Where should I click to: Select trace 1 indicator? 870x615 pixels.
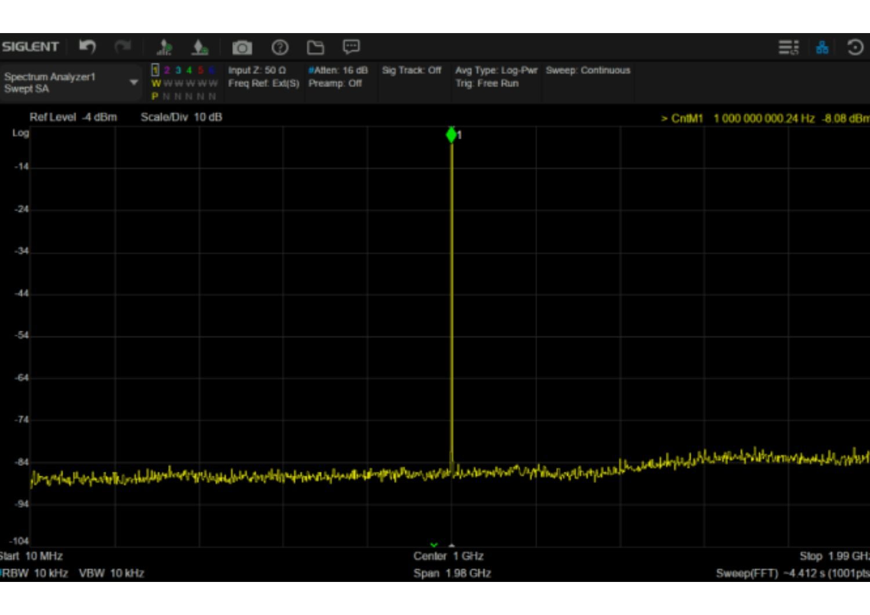pos(155,70)
